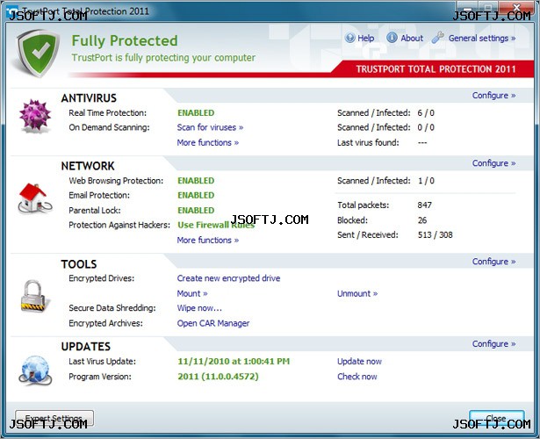
Task: Click Use Firewall Rules option
Action: coord(216,225)
